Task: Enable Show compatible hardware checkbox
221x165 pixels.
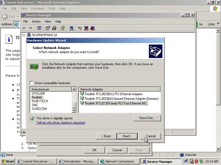Action: pyautogui.click(x=31, y=83)
